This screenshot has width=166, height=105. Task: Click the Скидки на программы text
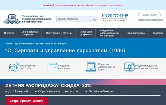click(64, 67)
